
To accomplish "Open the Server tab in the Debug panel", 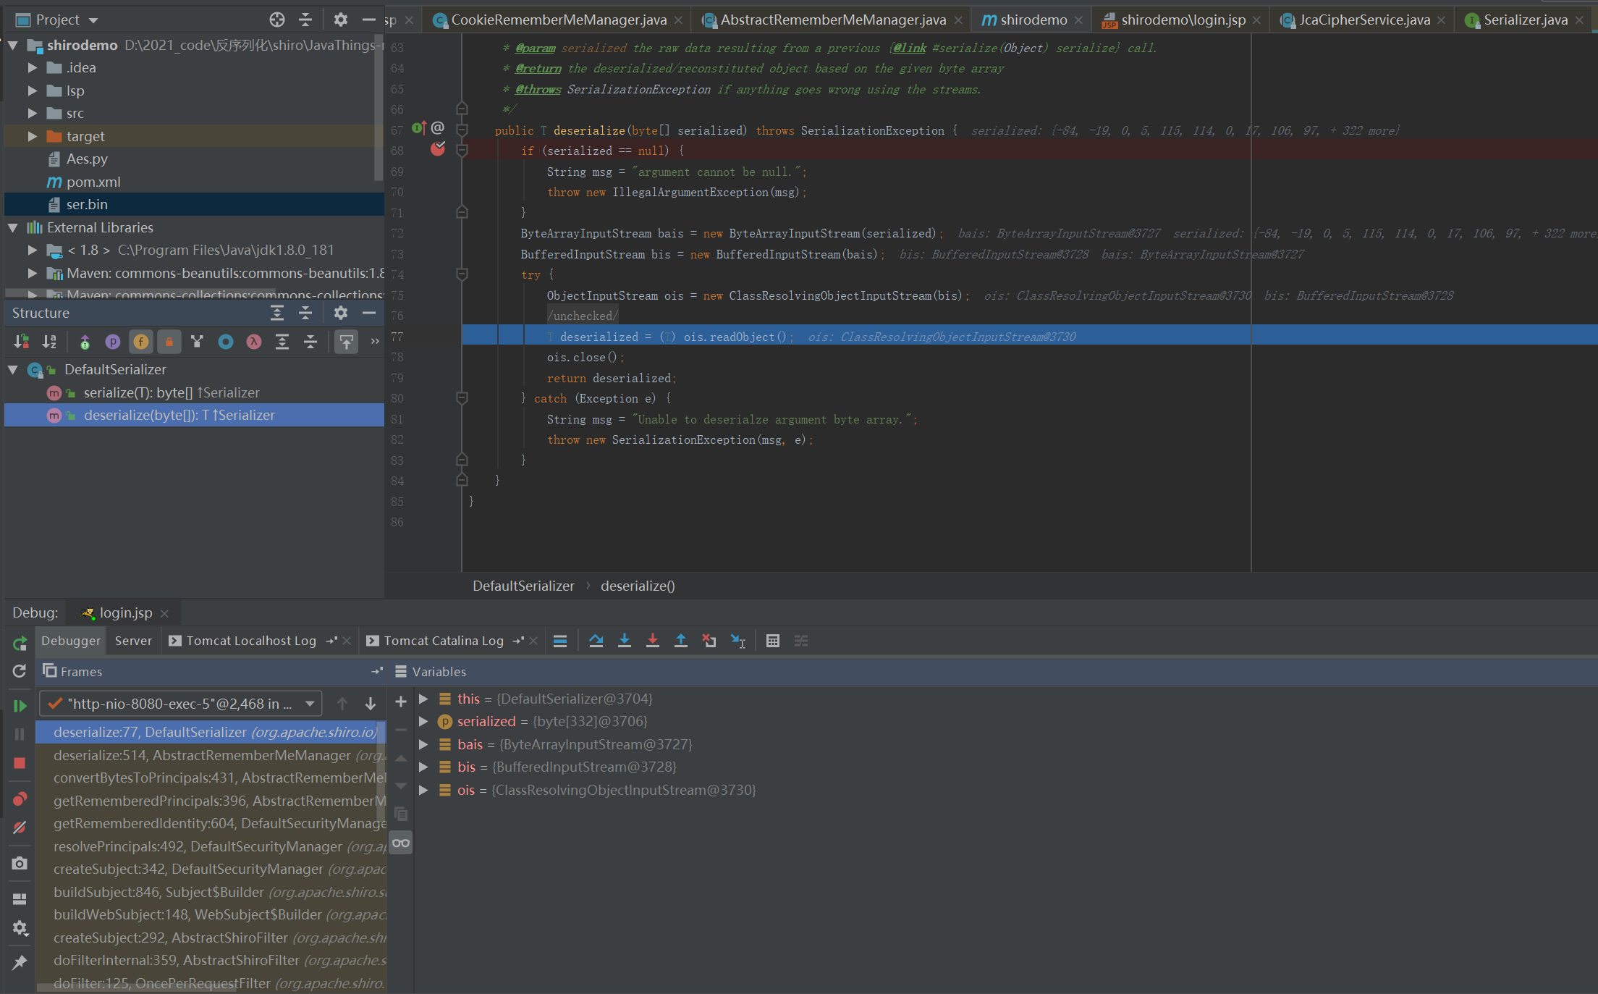I will pos(133,641).
